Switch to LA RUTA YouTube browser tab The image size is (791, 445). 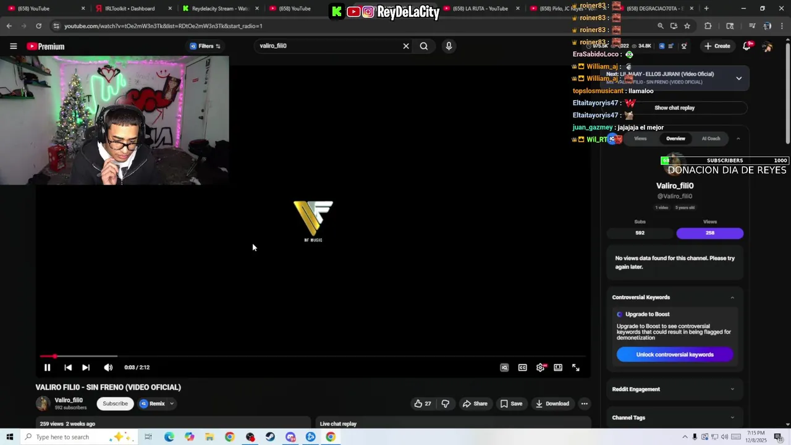[481, 9]
